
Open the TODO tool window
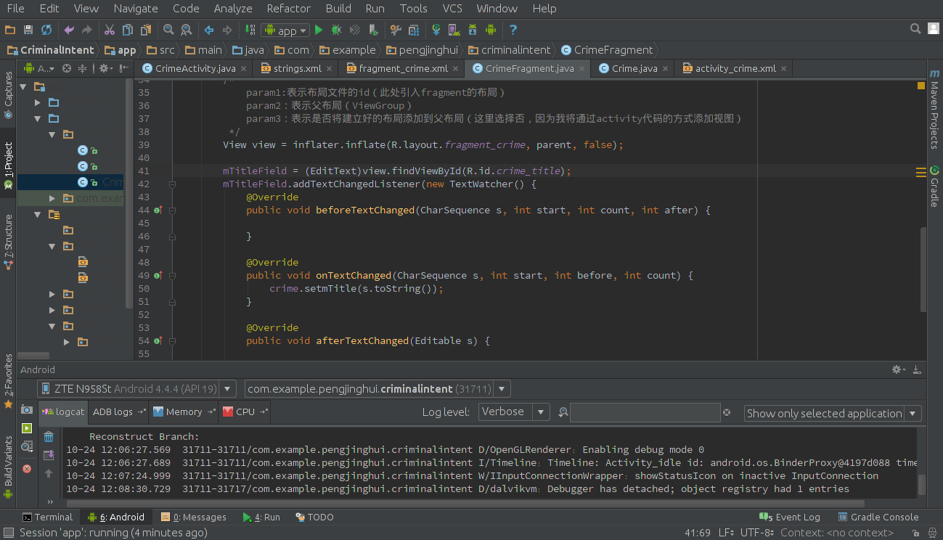[314, 517]
